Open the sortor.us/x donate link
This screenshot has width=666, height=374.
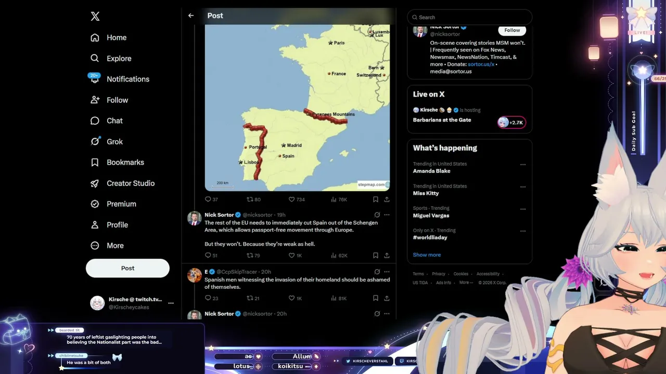coord(481,64)
